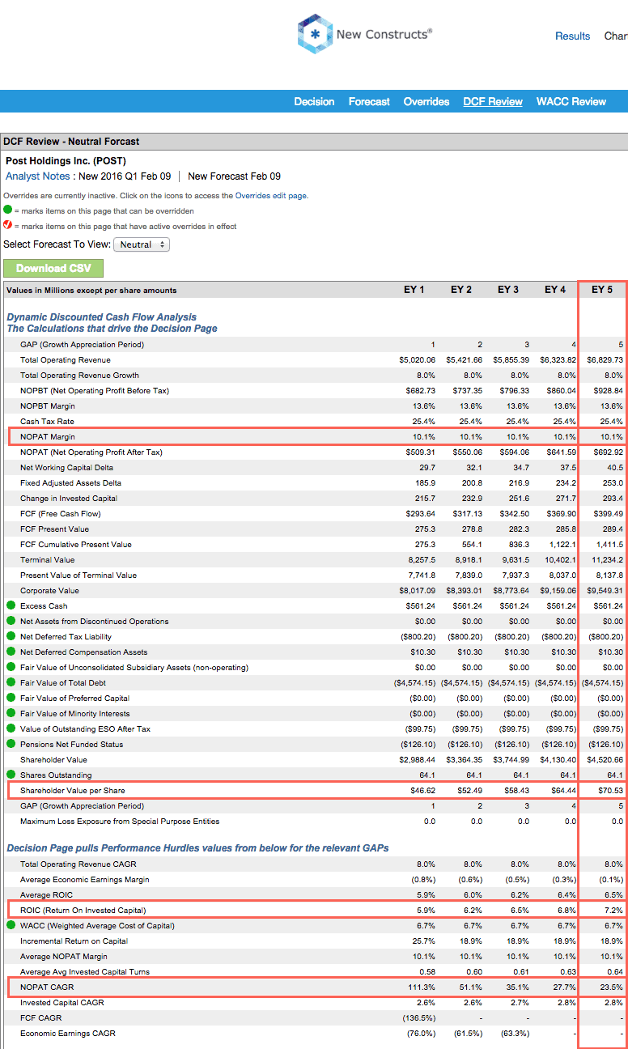
Task: Click Maximum Loss Exposure from SPEs label
Action: point(120,821)
